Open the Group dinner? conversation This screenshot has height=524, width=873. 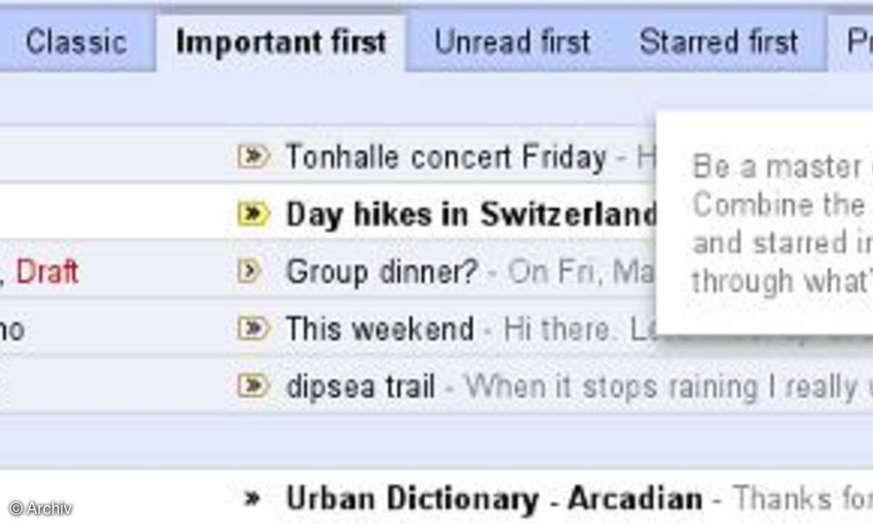coord(382,271)
